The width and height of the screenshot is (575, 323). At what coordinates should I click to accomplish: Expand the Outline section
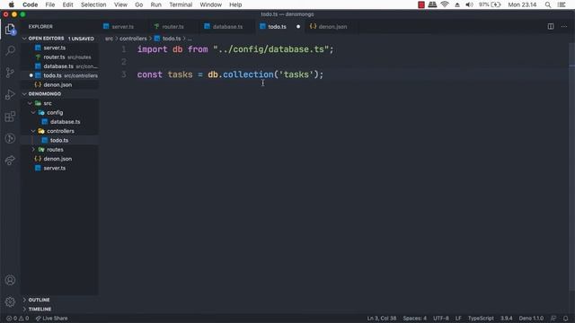point(24,300)
